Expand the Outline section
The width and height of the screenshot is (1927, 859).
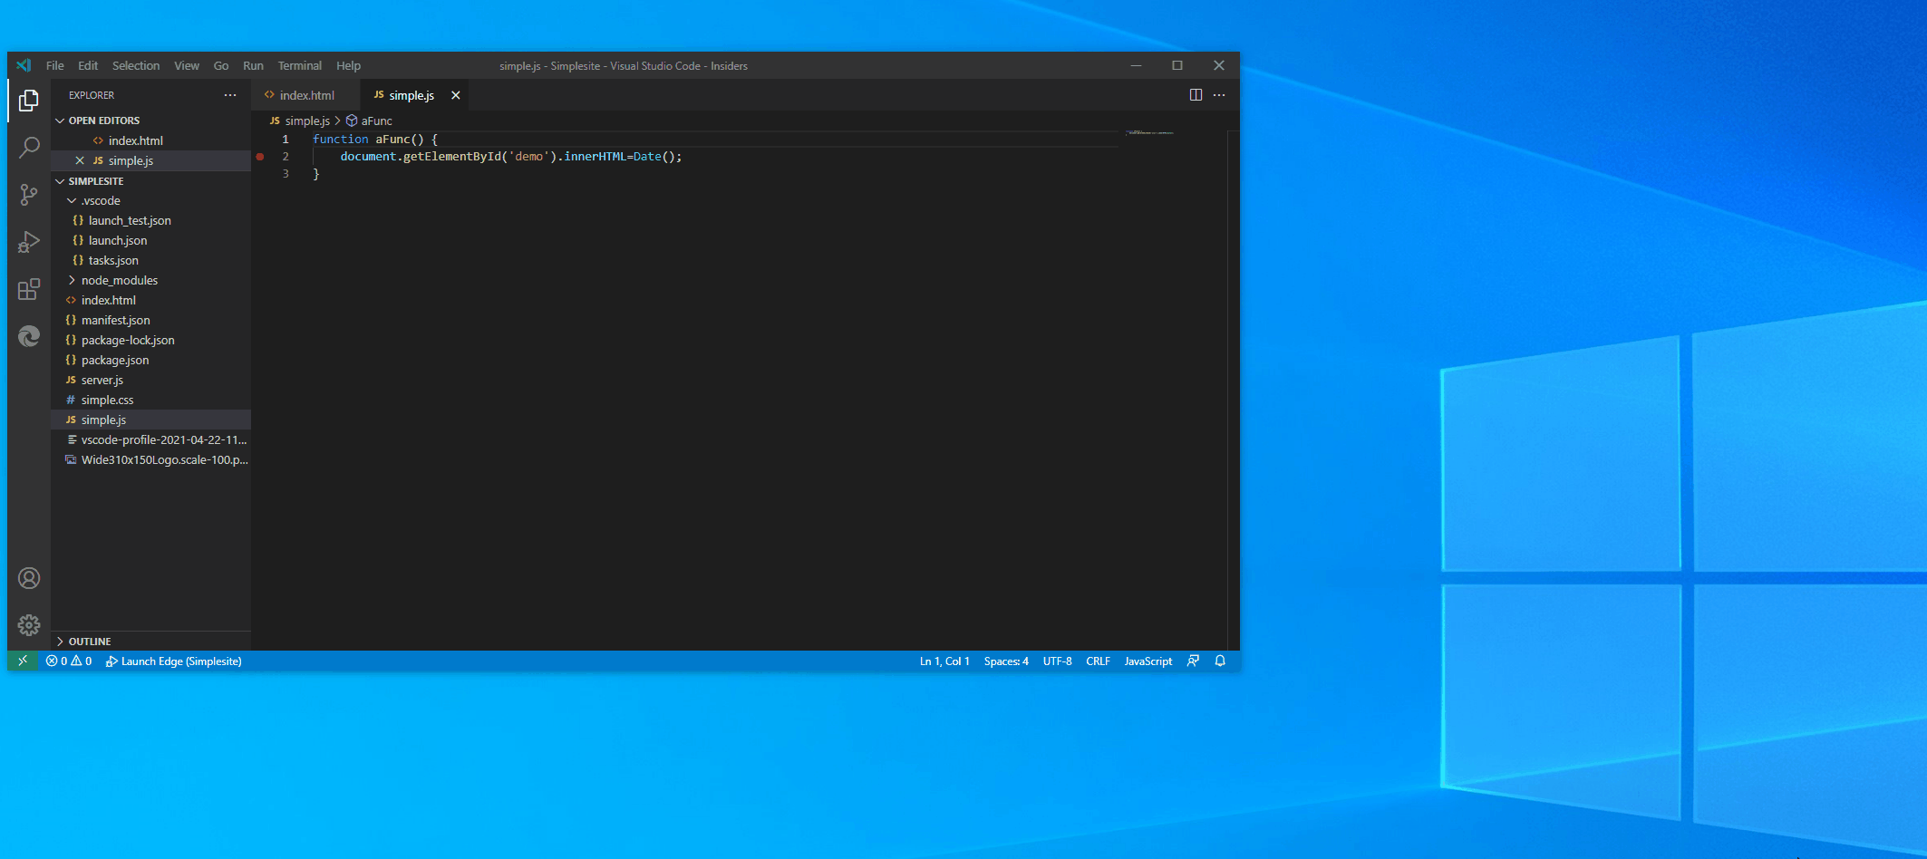pyautogui.click(x=61, y=642)
